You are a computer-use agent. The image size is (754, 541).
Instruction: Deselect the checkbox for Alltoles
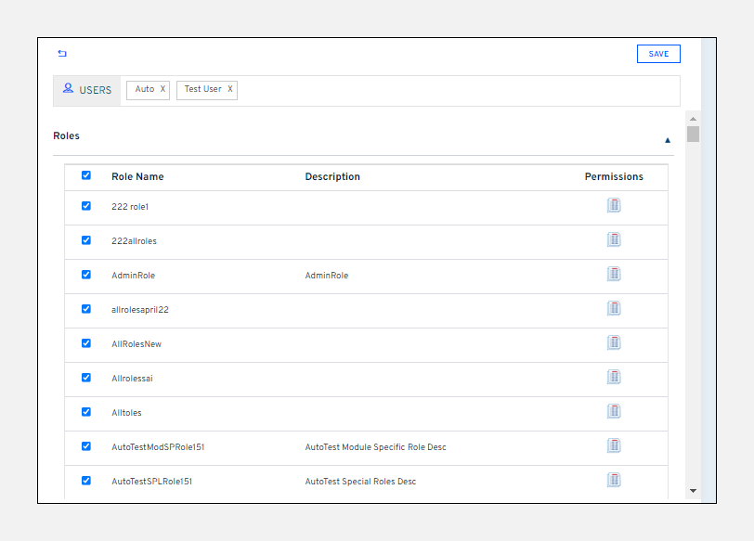coord(86,411)
